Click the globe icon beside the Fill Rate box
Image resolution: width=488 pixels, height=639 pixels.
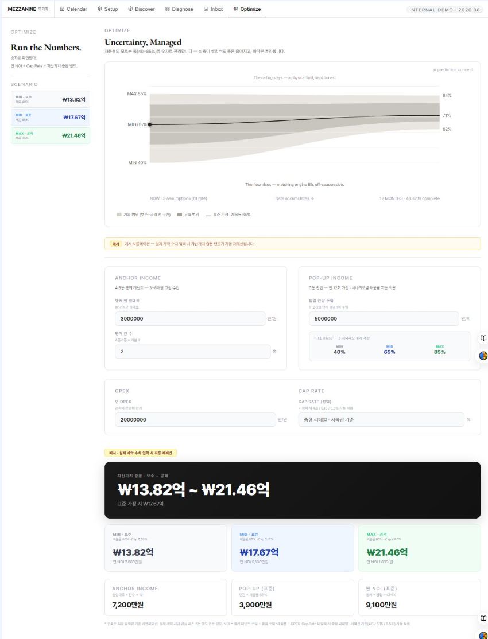point(483,356)
